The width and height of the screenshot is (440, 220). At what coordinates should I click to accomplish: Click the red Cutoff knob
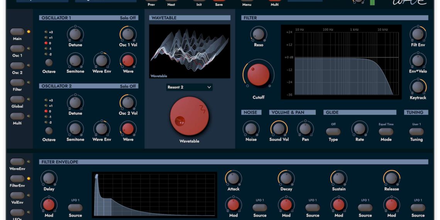point(258,75)
